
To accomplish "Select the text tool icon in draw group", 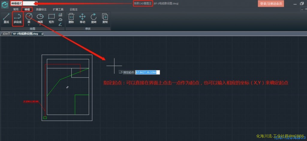I will click(61, 14).
